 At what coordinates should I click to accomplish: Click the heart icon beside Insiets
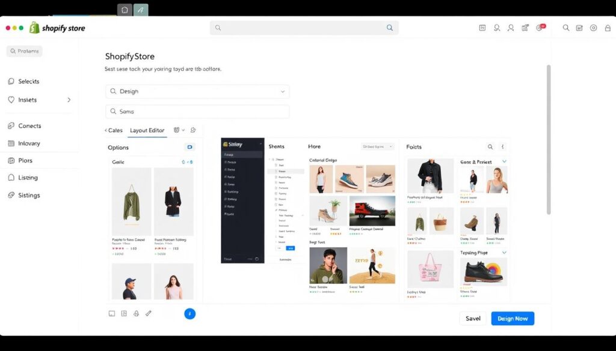coord(11,100)
